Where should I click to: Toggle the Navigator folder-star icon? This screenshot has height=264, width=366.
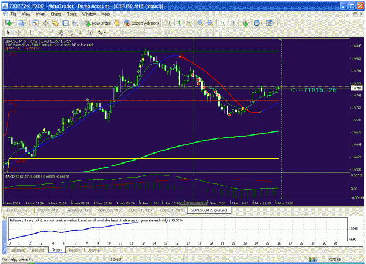click(55, 23)
